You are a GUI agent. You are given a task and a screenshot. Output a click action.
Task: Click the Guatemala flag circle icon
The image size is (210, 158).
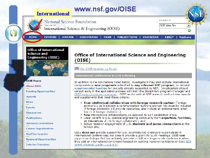coord(13,33)
